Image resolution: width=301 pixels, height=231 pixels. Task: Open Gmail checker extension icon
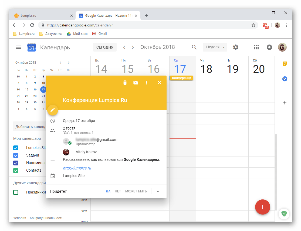[x=265, y=25]
